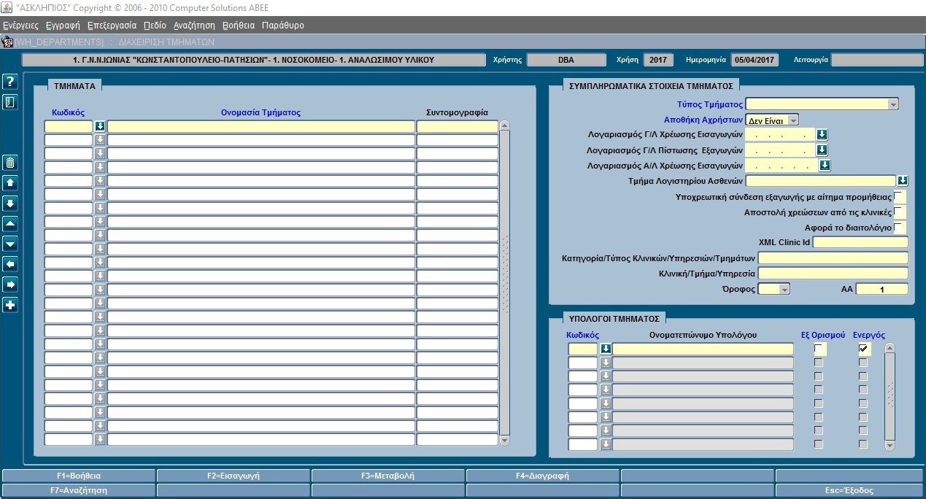Toggle Αφορά το διαιτολόγιο checkbox

tap(900, 228)
